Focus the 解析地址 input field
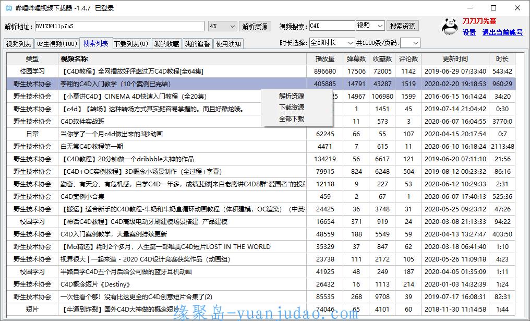 pos(119,26)
